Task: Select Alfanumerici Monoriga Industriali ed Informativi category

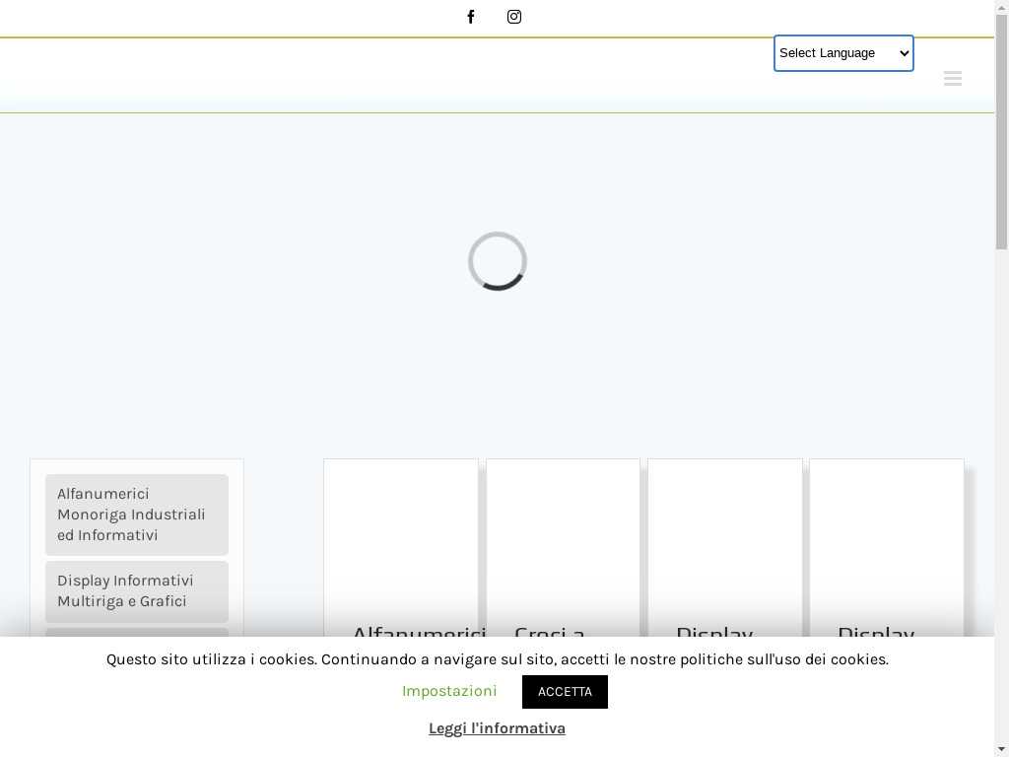Action: [x=136, y=515]
